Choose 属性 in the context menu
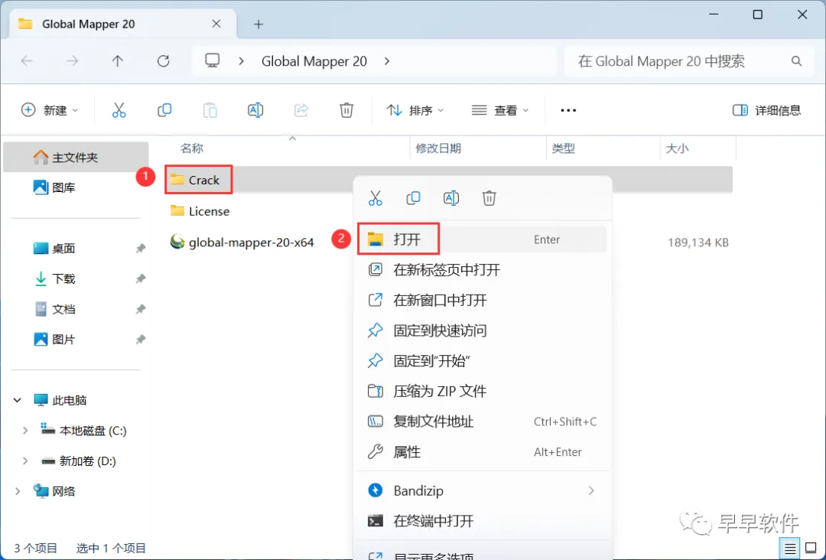826x560 pixels. pos(482,452)
